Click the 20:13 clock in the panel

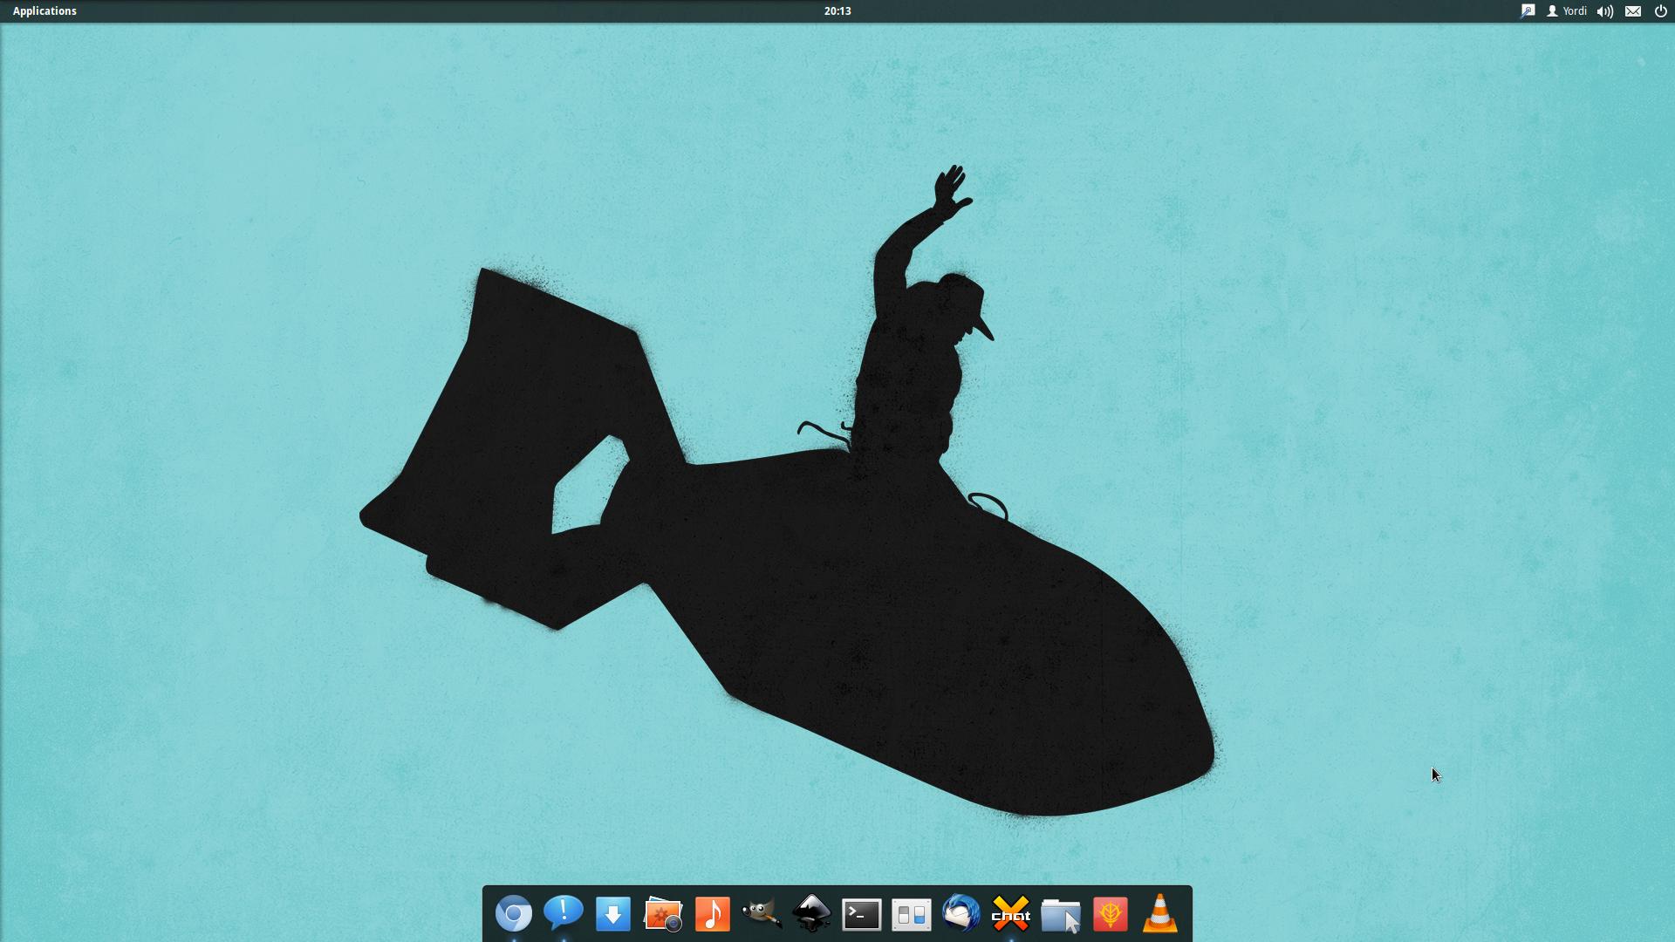[x=837, y=11]
